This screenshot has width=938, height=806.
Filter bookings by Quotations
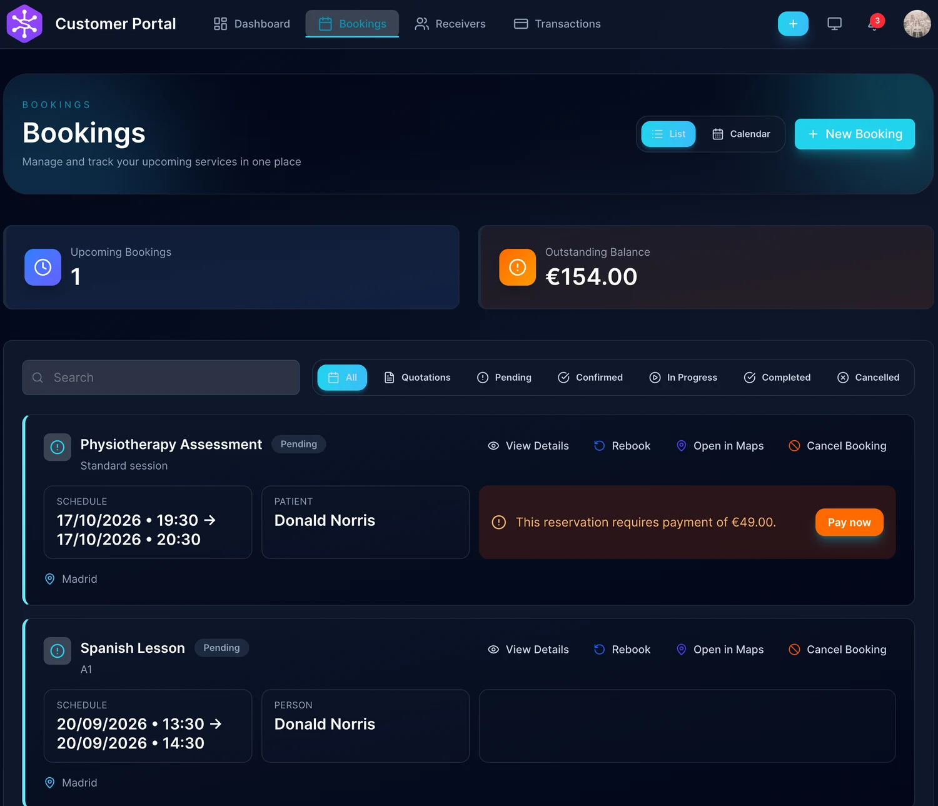tap(417, 378)
